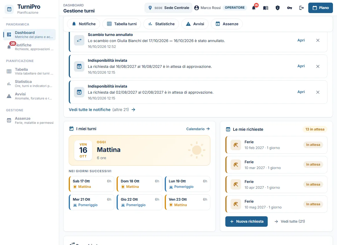
Task: Click Apri on Scambio turno annullato
Action: tap(301, 40)
